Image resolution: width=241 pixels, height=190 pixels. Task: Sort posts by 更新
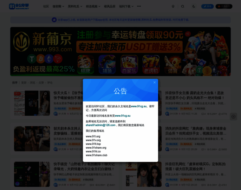24,83
